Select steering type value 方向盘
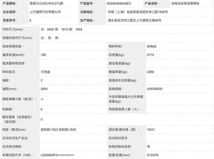Viewport: 214px width, 159px height. click(x=45, y=72)
